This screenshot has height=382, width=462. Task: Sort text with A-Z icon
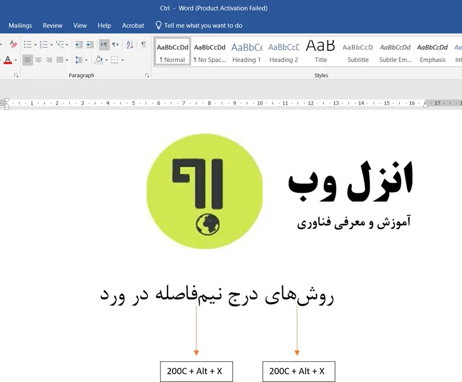[130, 44]
